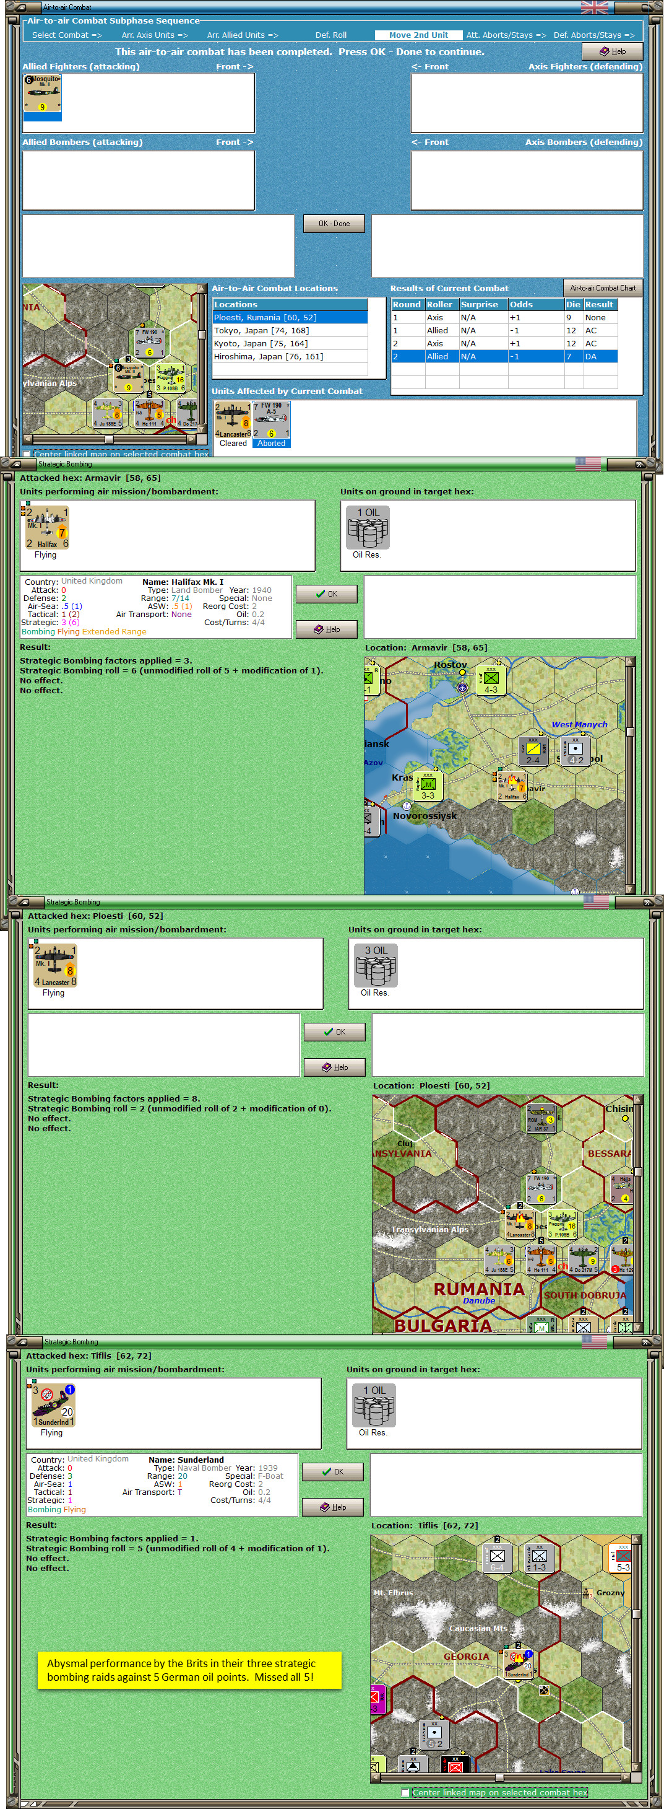Viewport: 664px width, 1809px height.
Task: Select the Move 2nd Unit subphase step
Action: (418, 35)
